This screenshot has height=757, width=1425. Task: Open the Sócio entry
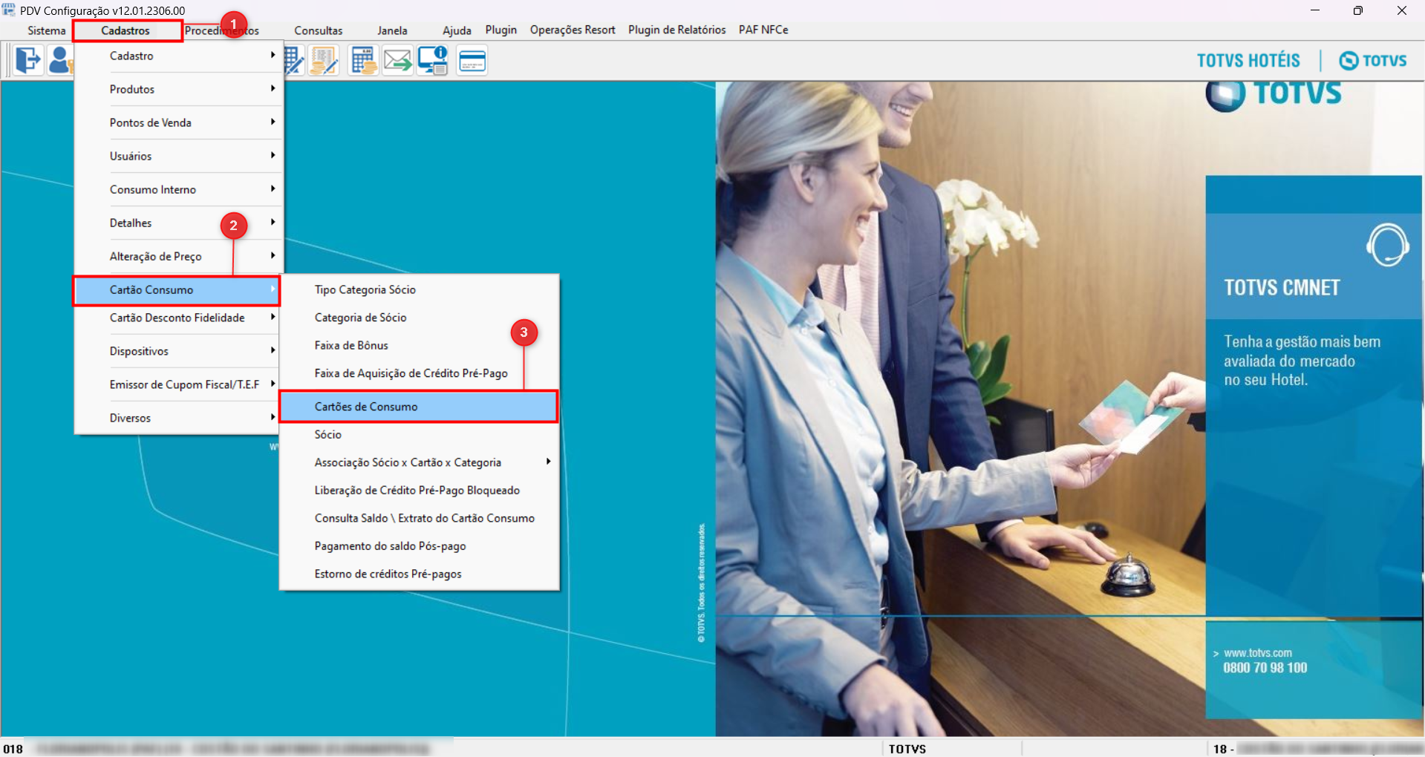tap(420, 434)
